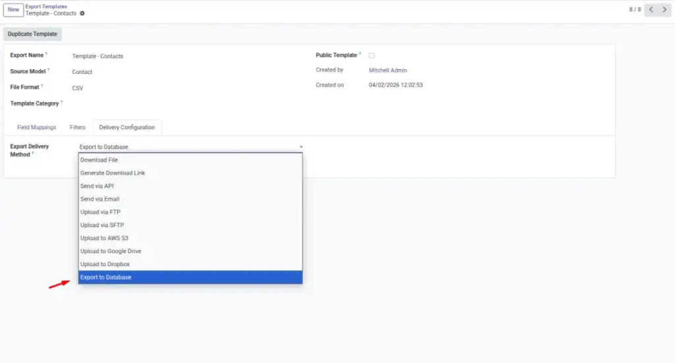This screenshot has height=363, width=675.
Task: Select the Delivery Configuration tab
Action: point(127,127)
